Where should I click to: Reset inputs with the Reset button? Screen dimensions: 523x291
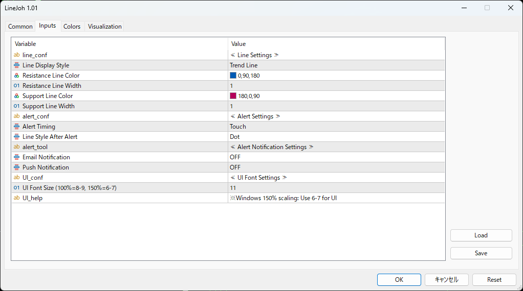coord(494,280)
